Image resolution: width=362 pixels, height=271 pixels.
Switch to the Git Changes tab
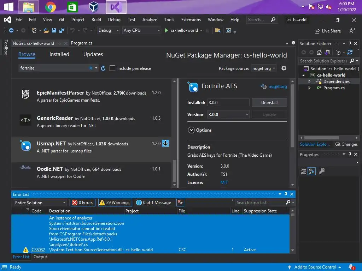[x=346, y=144]
